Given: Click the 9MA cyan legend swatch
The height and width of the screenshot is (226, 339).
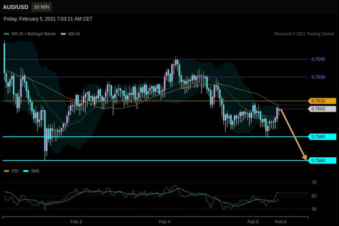Looking at the screenshot, I should (x=26, y=171).
